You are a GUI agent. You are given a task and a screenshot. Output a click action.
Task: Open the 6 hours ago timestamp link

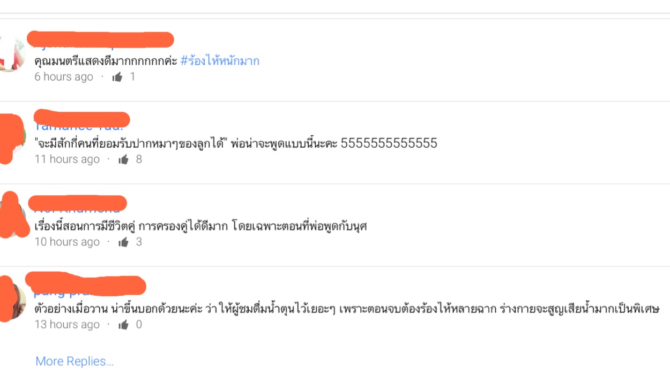click(64, 76)
